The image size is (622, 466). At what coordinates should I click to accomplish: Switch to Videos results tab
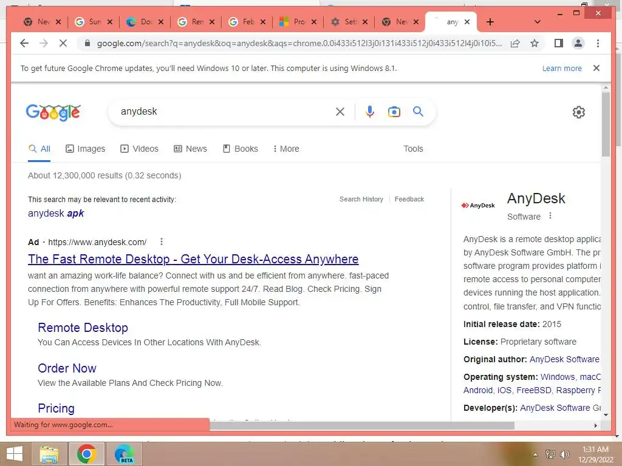click(139, 149)
